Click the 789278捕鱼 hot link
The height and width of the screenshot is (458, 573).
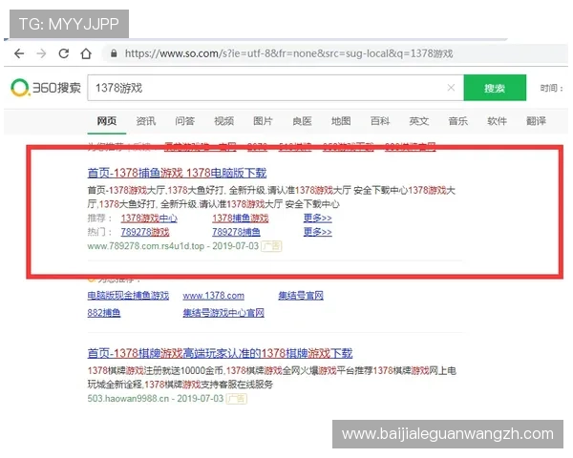[x=236, y=232]
